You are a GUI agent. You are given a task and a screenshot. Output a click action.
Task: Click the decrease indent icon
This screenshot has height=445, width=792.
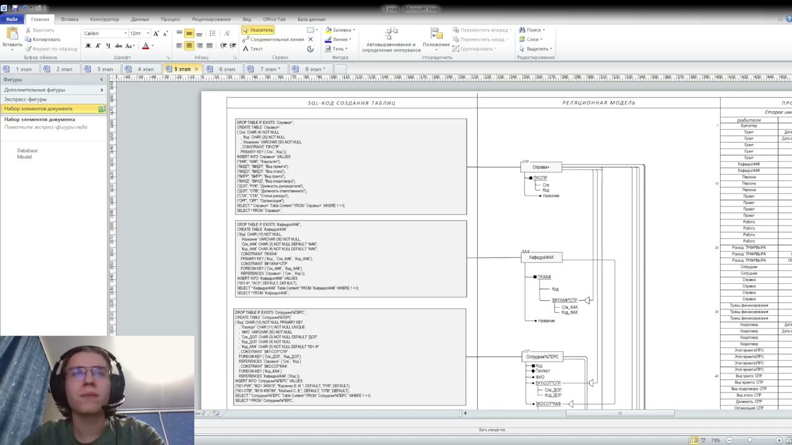(x=224, y=46)
